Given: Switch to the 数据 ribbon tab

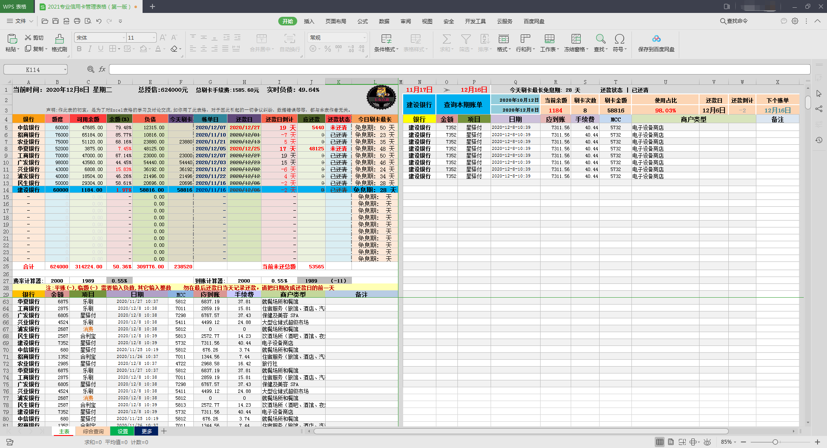Looking at the screenshot, I should [x=384, y=21].
